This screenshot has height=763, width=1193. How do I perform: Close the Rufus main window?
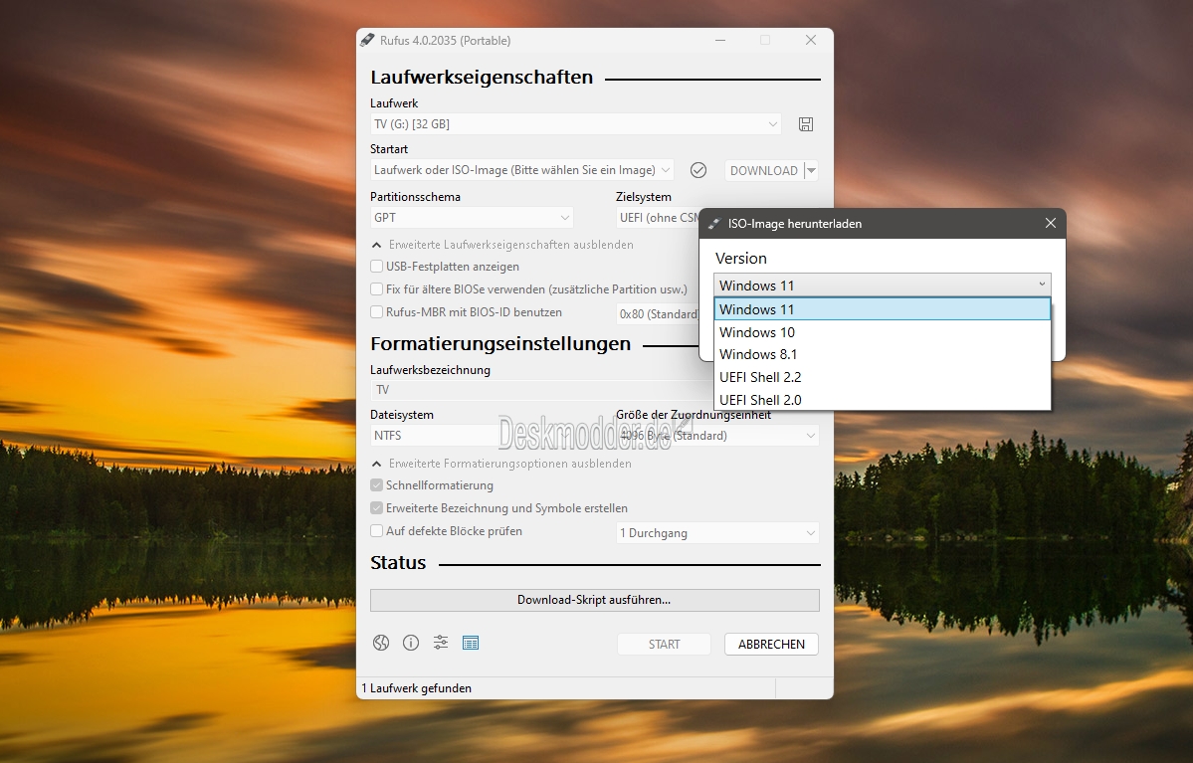[x=811, y=41]
